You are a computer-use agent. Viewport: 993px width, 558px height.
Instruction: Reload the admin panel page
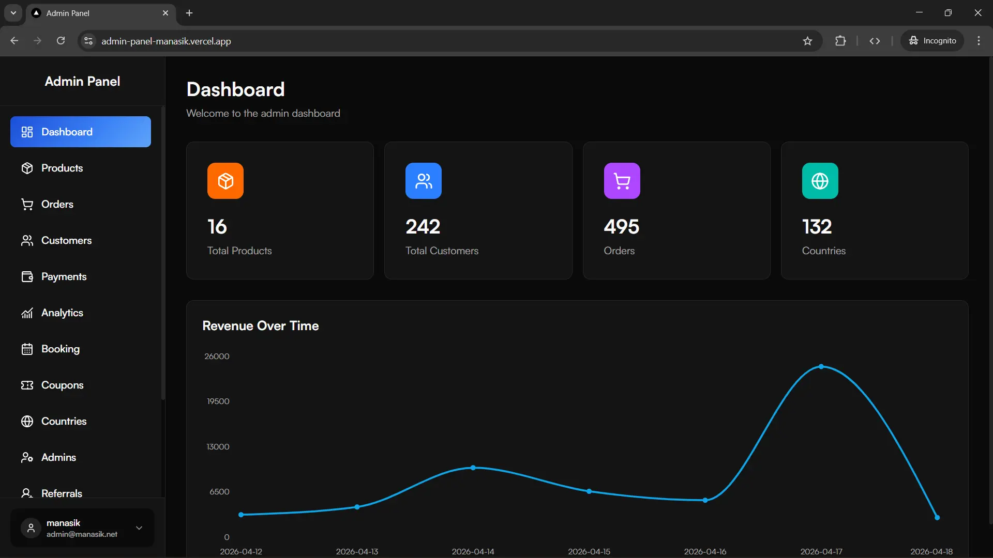61,41
